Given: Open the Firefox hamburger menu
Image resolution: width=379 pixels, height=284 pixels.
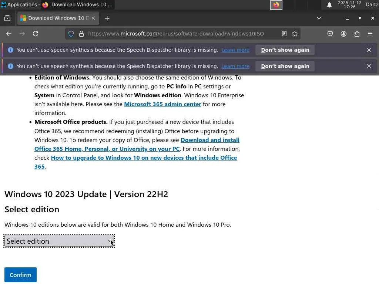Looking at the screenshot, I should pyautogui.click(x=370, y=34).
